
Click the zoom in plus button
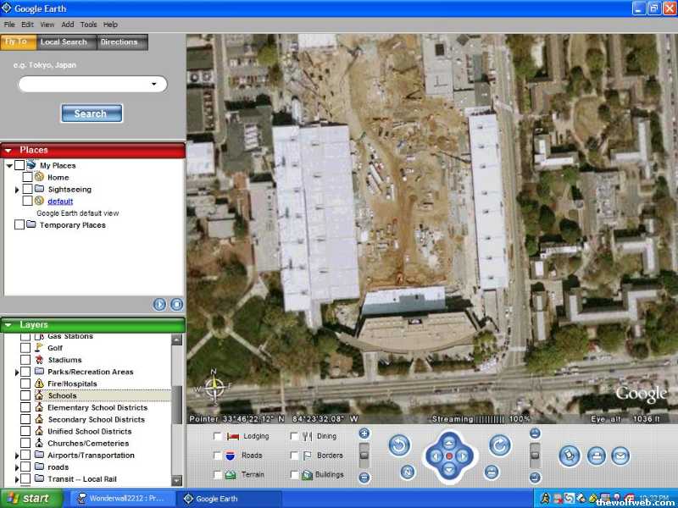(364, 433)
